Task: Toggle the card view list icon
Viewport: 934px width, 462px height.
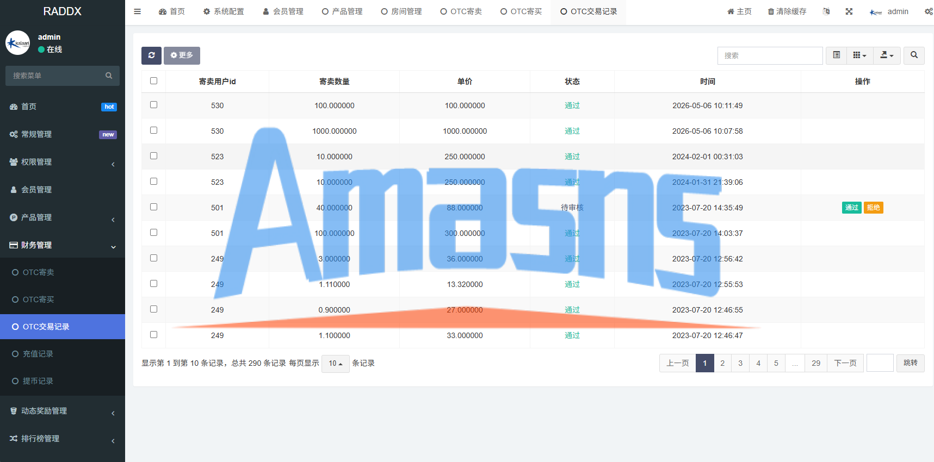Action: pyautogui.click(x=836, y=55)
